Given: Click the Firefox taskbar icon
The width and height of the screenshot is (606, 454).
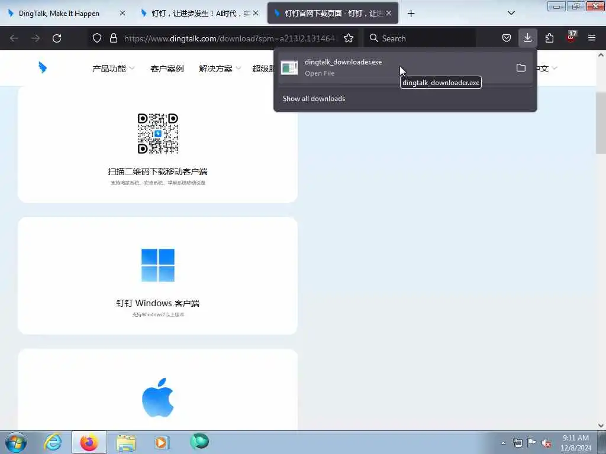Looking at the screenshot, I should 89,442.
